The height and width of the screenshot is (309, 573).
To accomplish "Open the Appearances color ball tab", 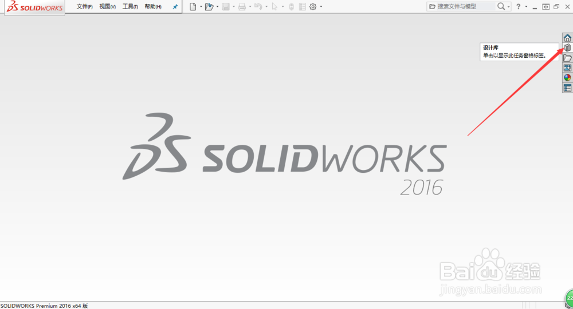I will click(x=567, y=78).
